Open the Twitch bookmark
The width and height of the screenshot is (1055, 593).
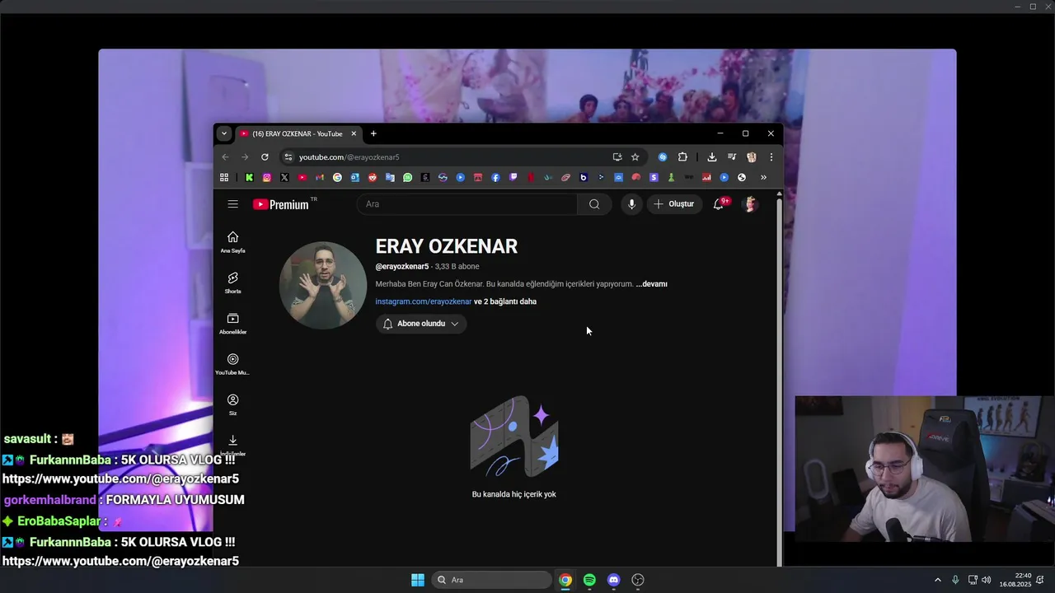pos(513,177)
